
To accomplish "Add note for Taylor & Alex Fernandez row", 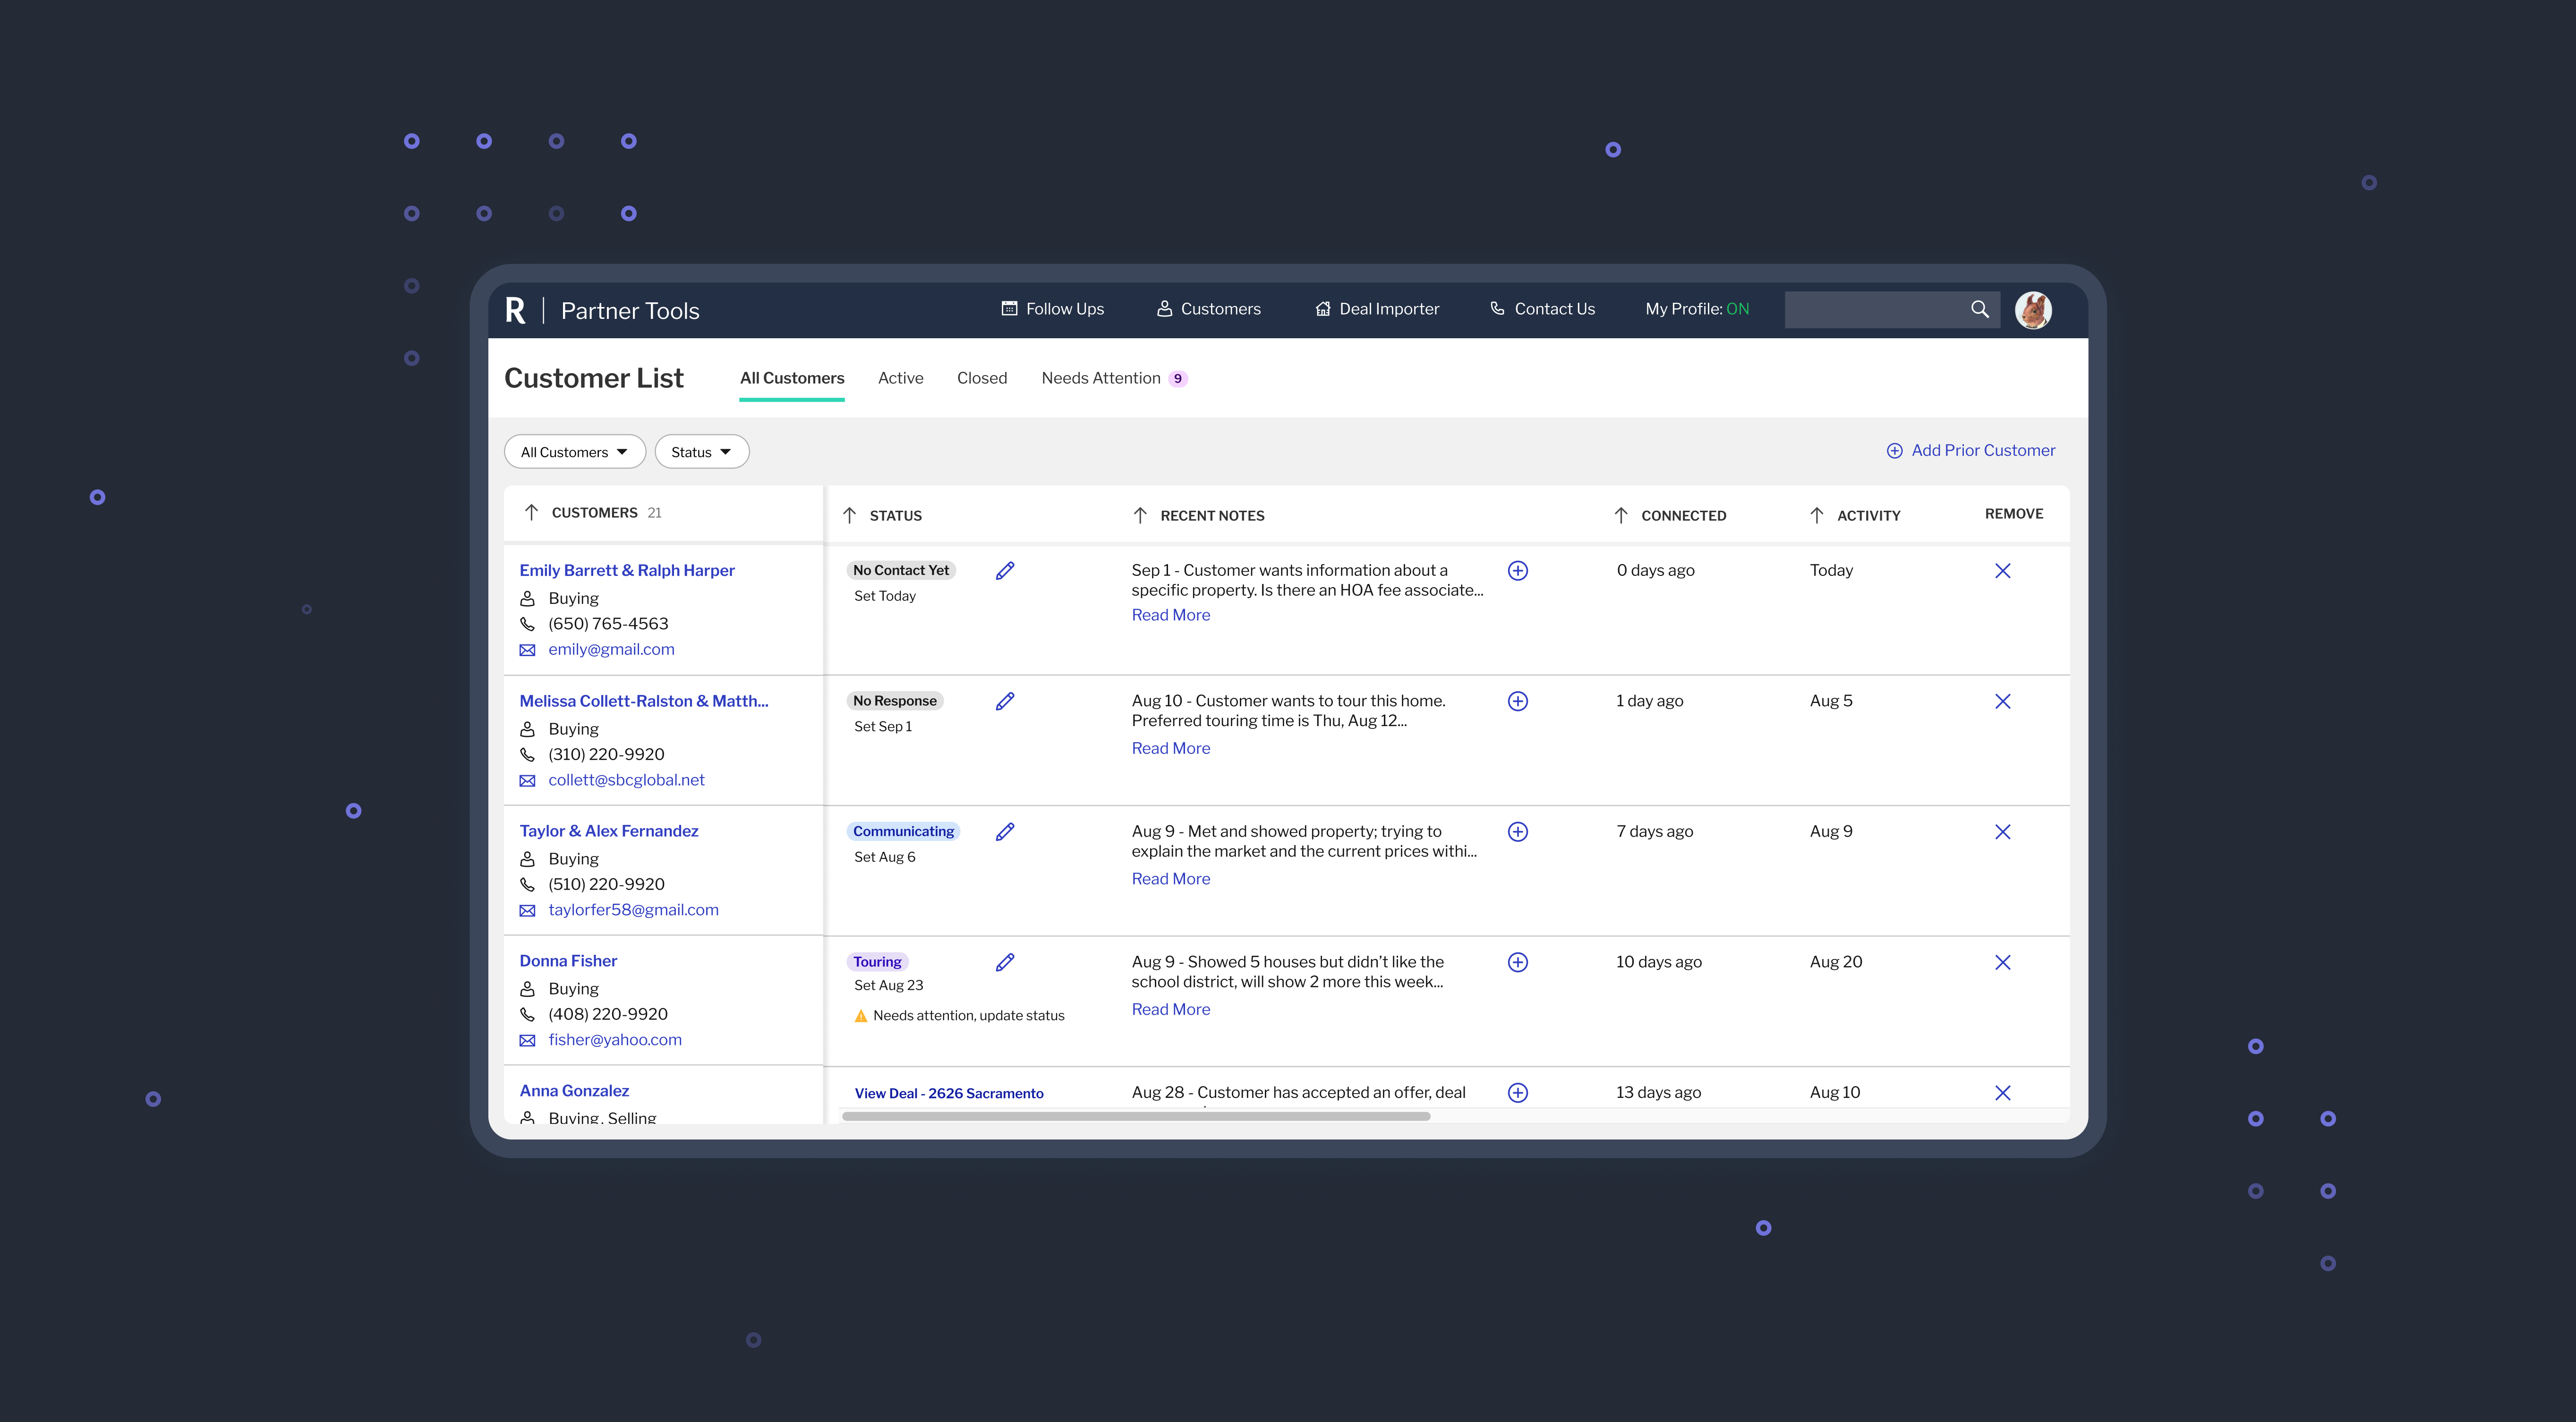I will (1517, 831).
